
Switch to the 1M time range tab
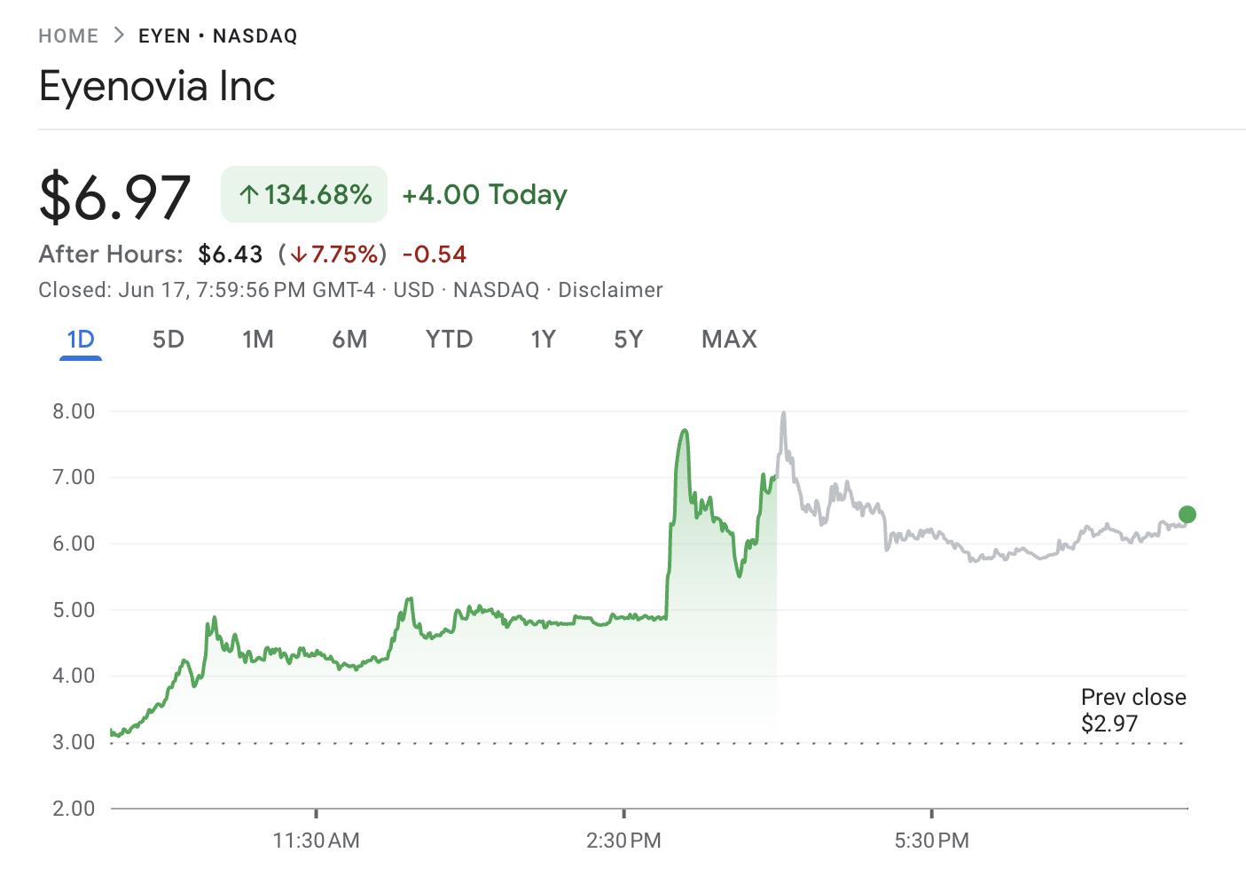(x=258, y=339)
